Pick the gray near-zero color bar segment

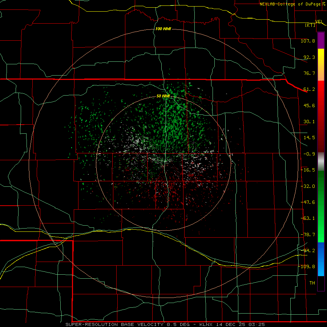321,162
